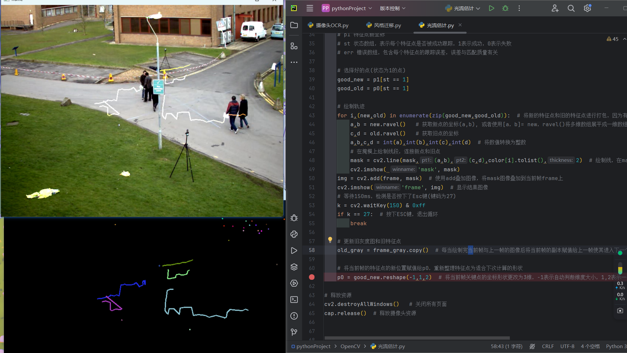This screenshot has width=627, height=353.
Task: Open the Project folder tool window
Action: tap(294, 25)
